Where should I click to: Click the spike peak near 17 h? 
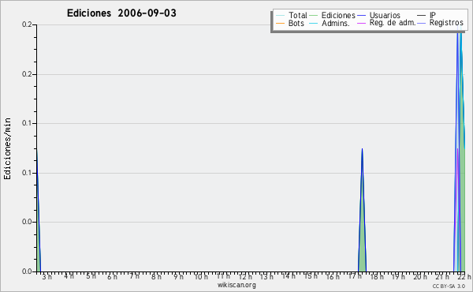pyautogui.click(x=362, y=149)
